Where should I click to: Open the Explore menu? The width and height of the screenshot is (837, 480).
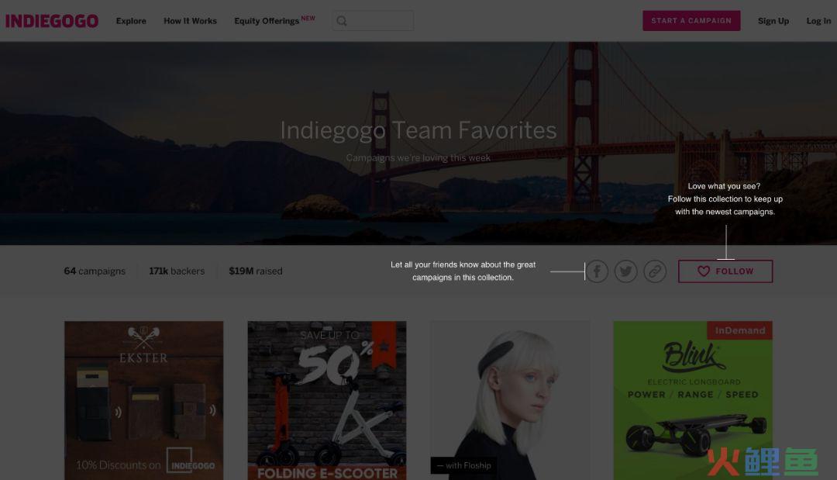pos(131,21)
